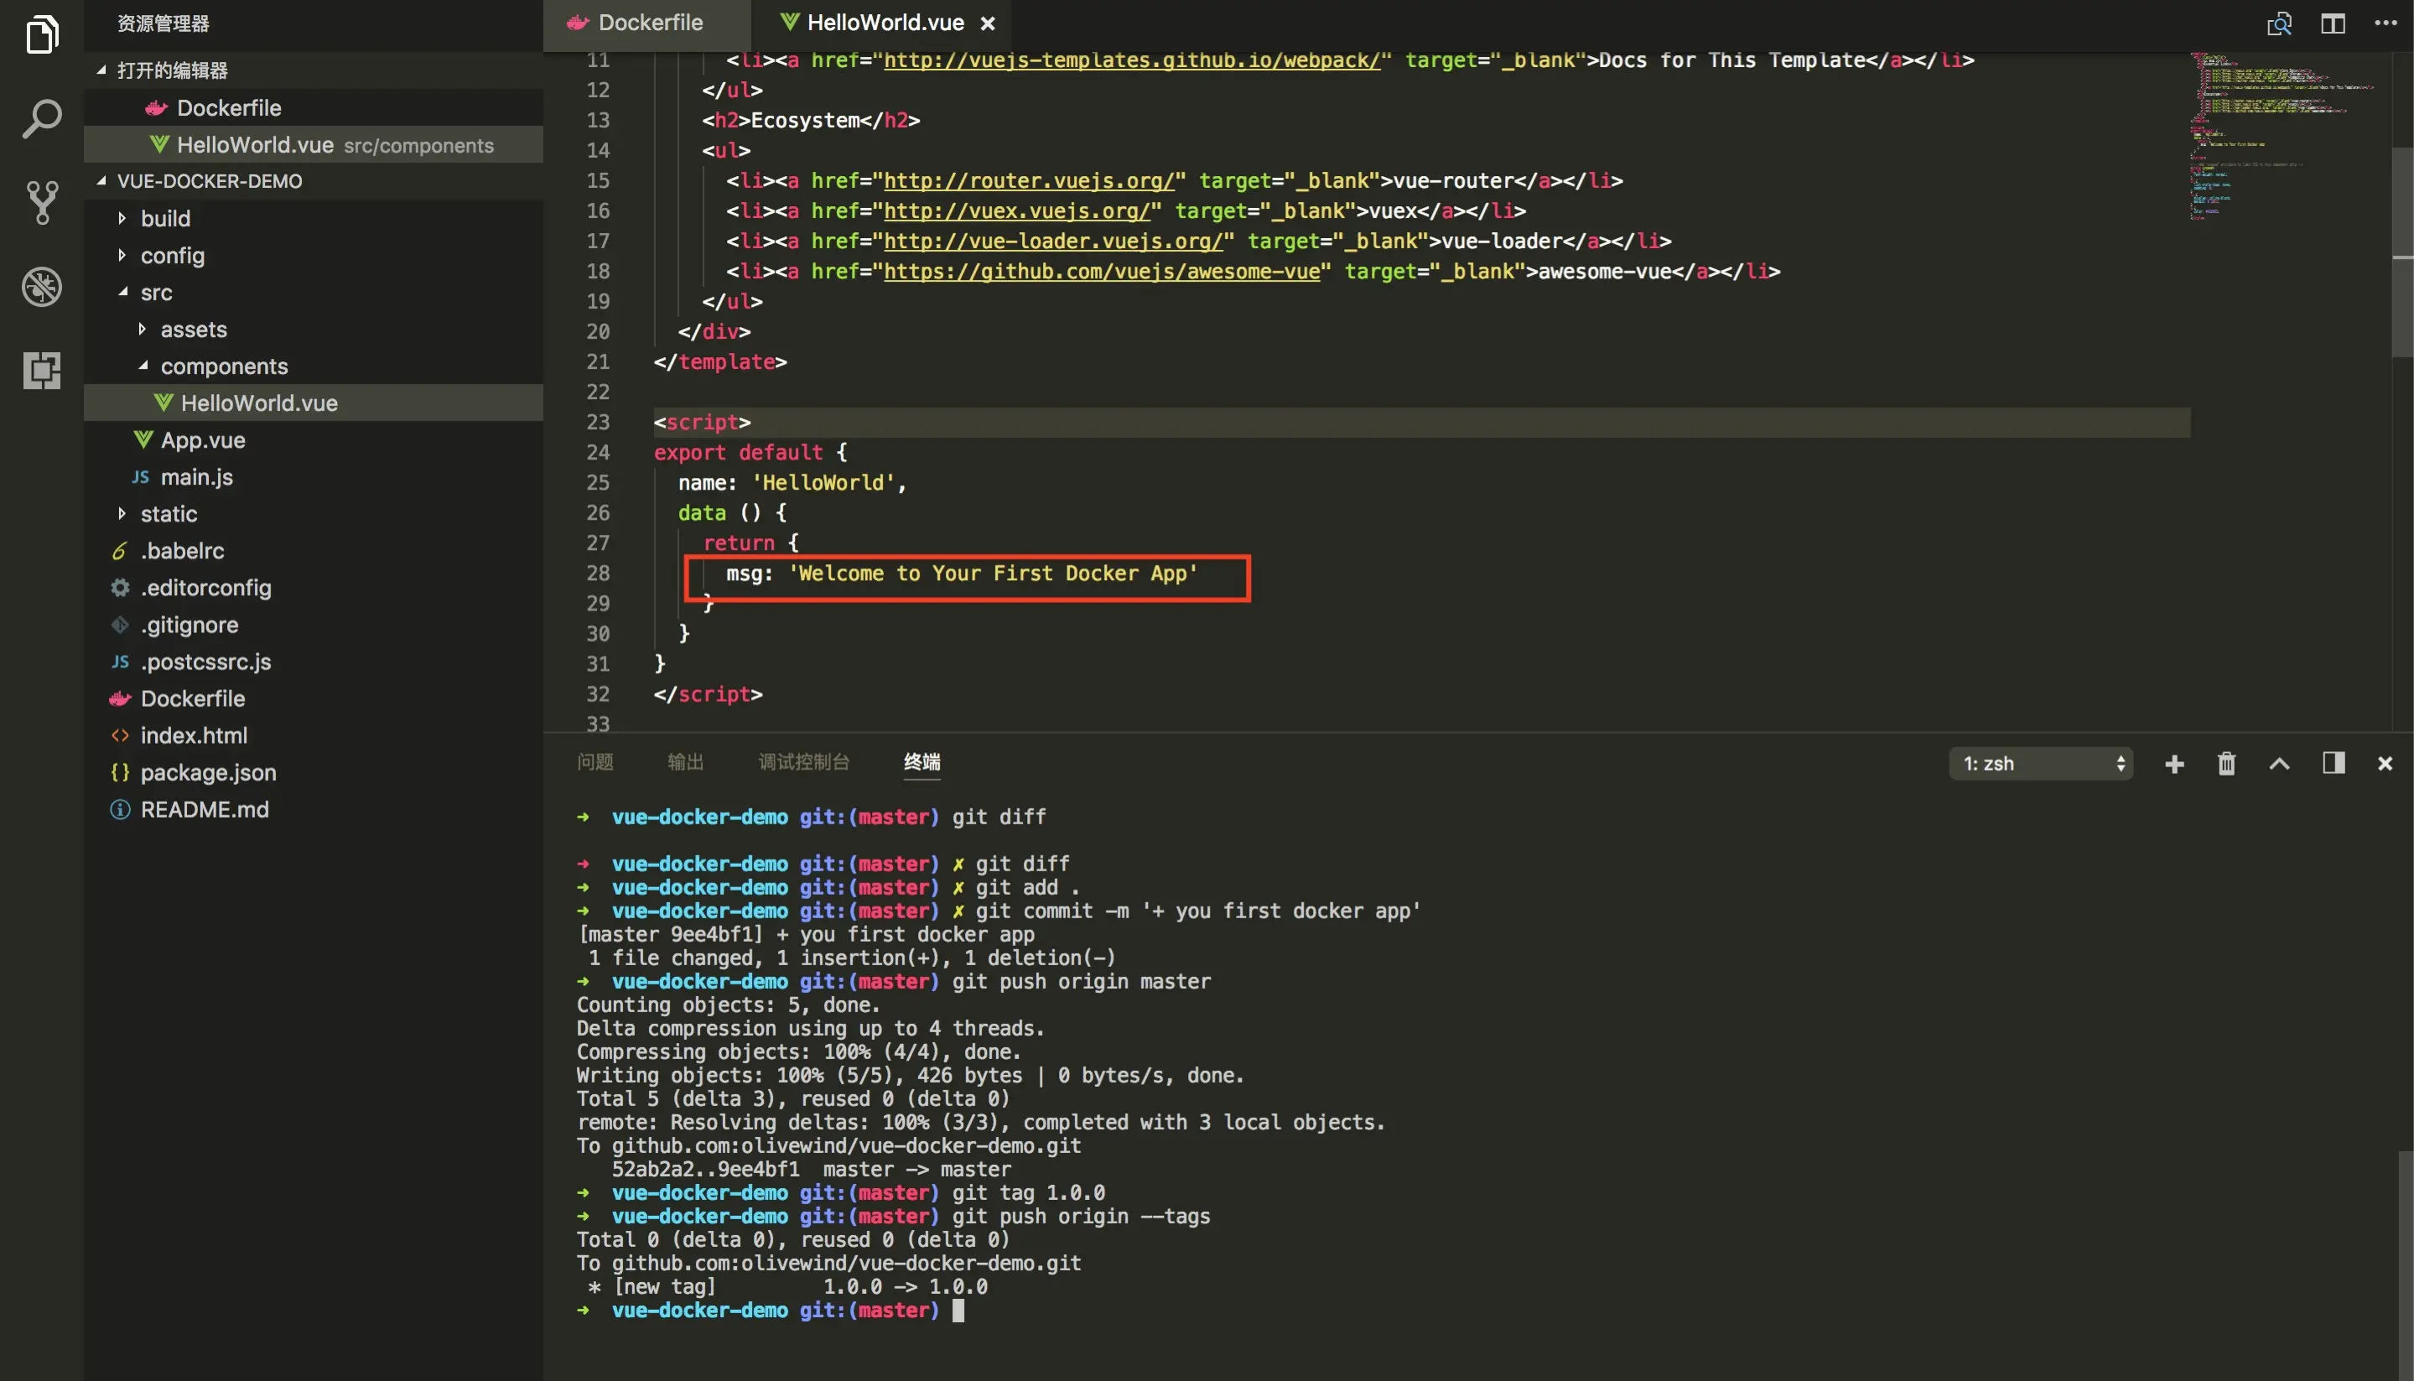Image resolution: width=2414 pixels, height=1381 pixels.
Task: Open the Search view in activity bar
Action: click(x=42, y=118)
